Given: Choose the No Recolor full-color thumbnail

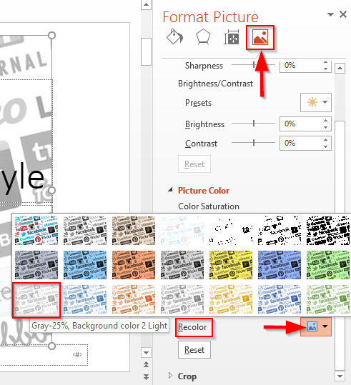Looking at the screenshot, I should (36, 231).
